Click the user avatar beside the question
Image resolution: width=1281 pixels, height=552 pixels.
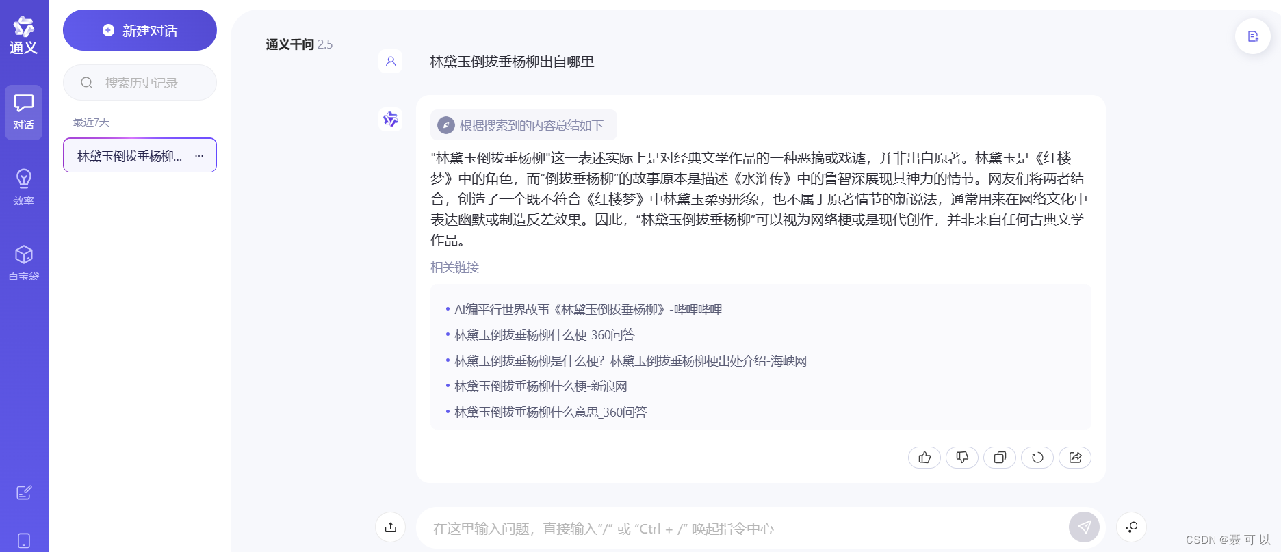(391, 61)
